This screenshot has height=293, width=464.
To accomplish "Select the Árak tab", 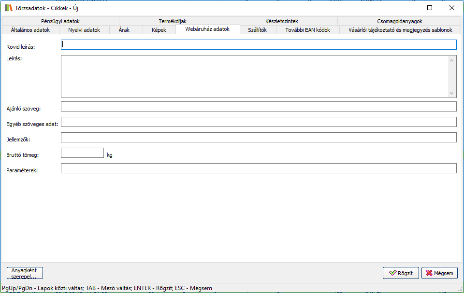I will (124, 30).
